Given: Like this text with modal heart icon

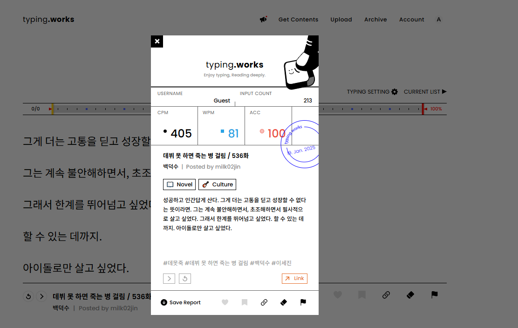Looking at the screenshot, I should 225,302.
